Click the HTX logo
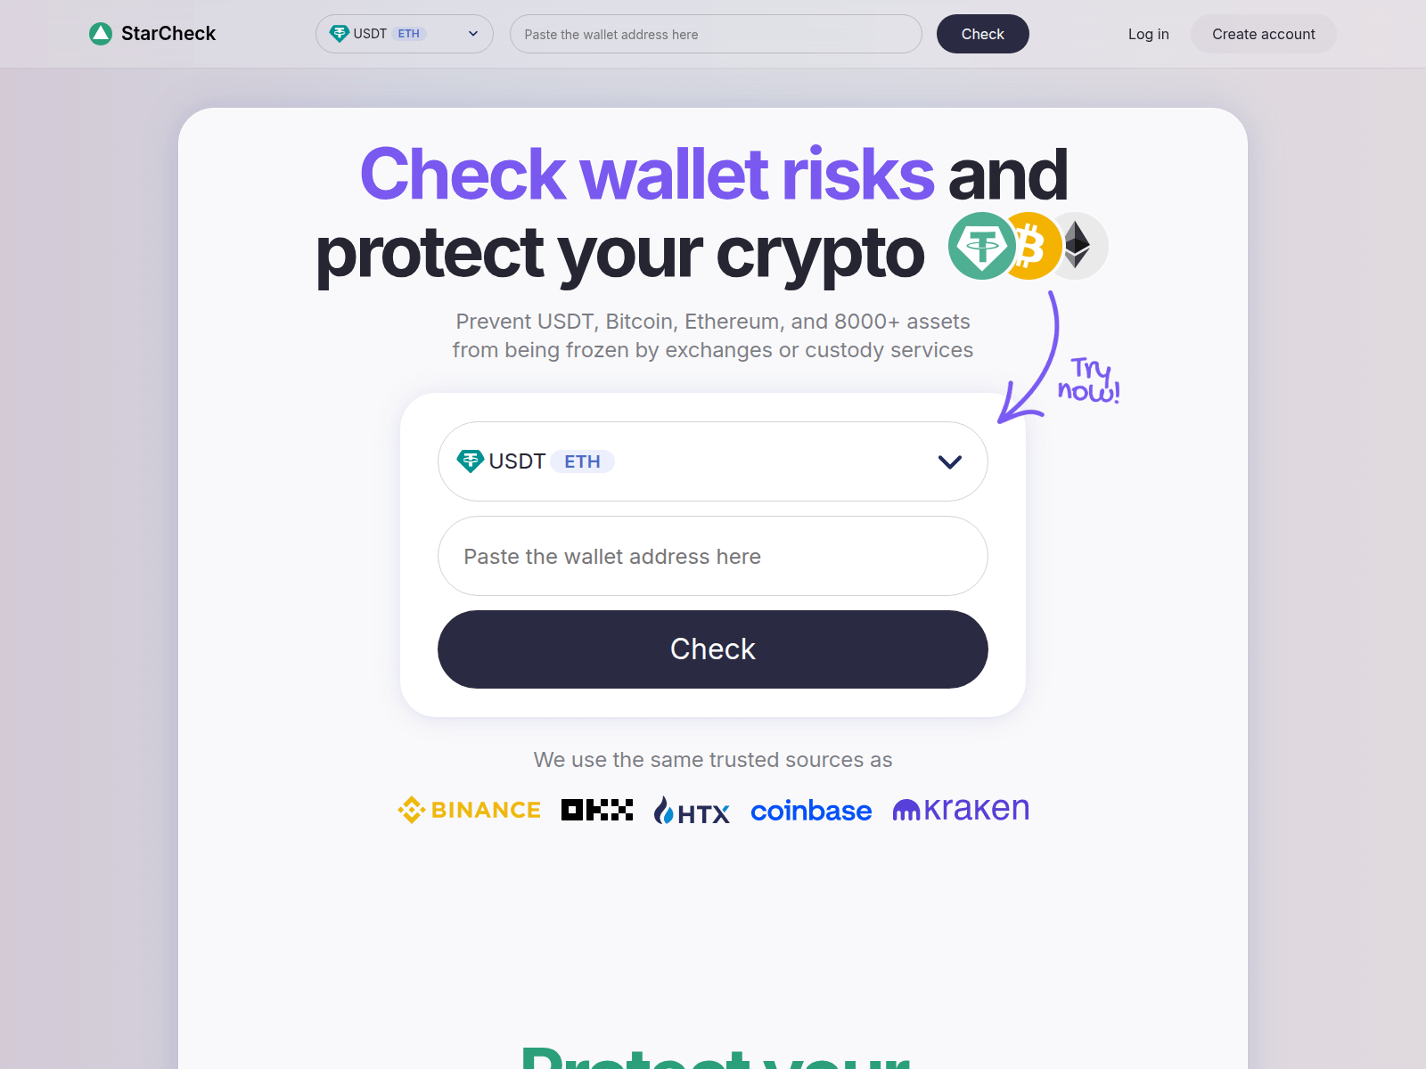Viewport: 1426px width, 1069px height. 692,811
